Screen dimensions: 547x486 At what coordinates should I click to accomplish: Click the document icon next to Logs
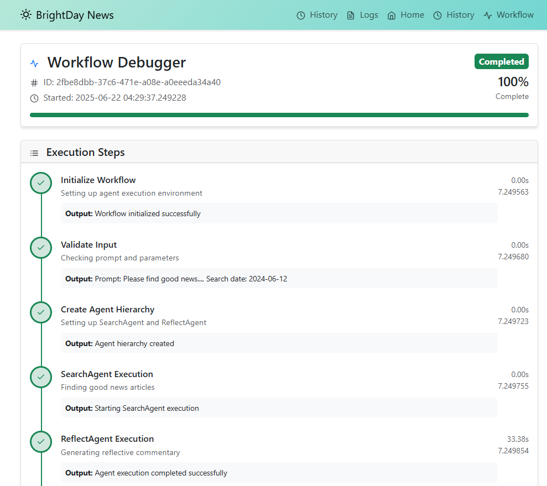(351, 15)
